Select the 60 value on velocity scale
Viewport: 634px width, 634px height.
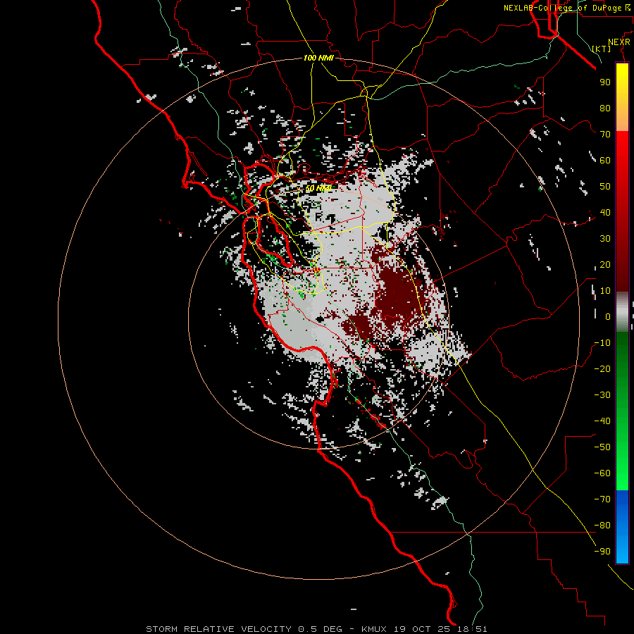(605, 160)
